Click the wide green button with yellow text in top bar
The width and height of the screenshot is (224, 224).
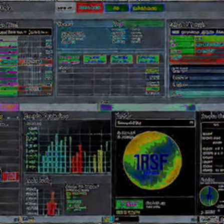click(148, 8)
